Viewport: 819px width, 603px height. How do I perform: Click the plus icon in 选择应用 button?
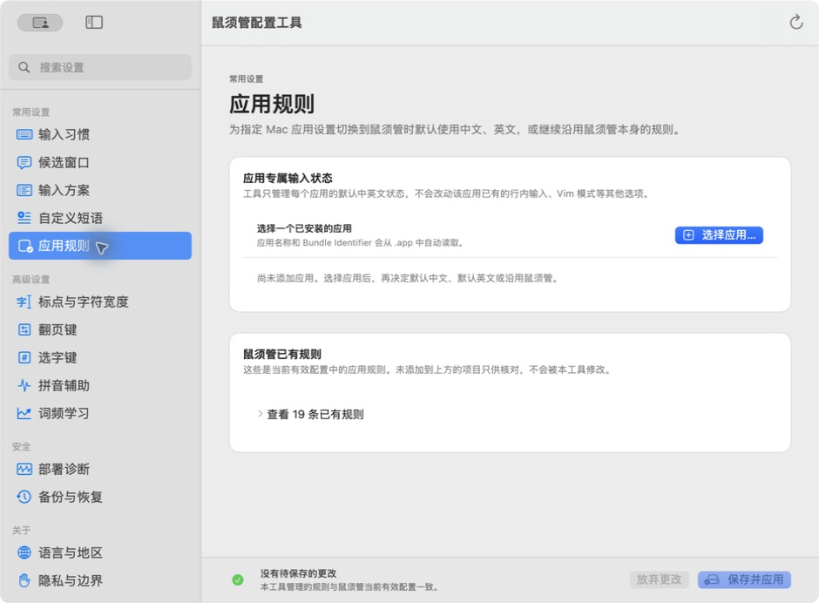688,235
